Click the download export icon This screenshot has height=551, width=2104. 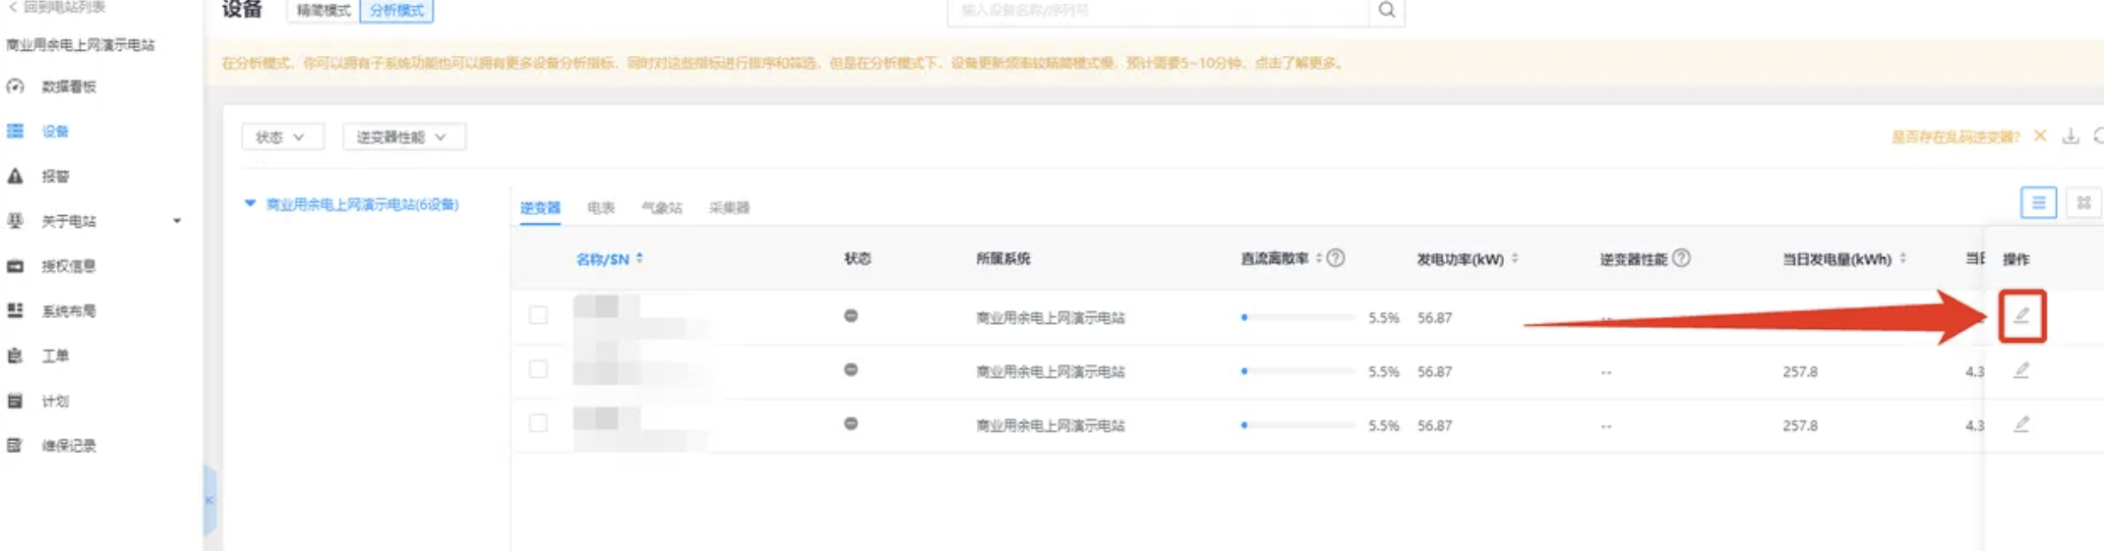[x=2071, y=137]
